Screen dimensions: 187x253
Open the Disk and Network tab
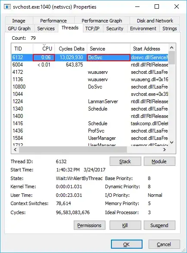tap(155, 21)
